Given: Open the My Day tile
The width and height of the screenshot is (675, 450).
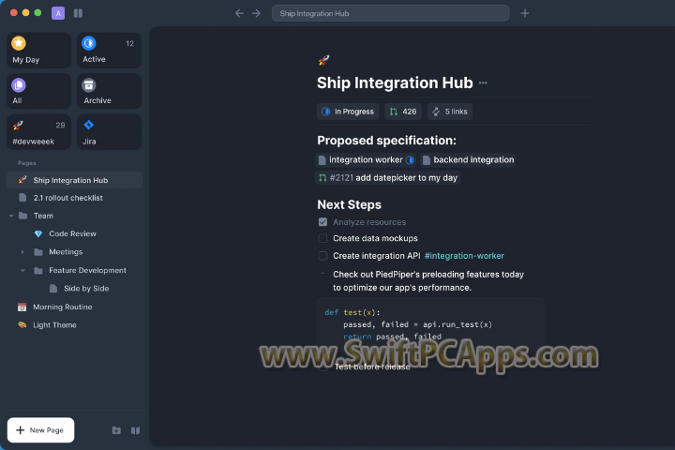Looking at the screenshot, I should (39, 51).
